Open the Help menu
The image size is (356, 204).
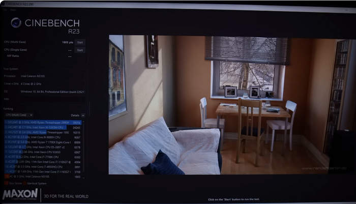pos(13,10)
